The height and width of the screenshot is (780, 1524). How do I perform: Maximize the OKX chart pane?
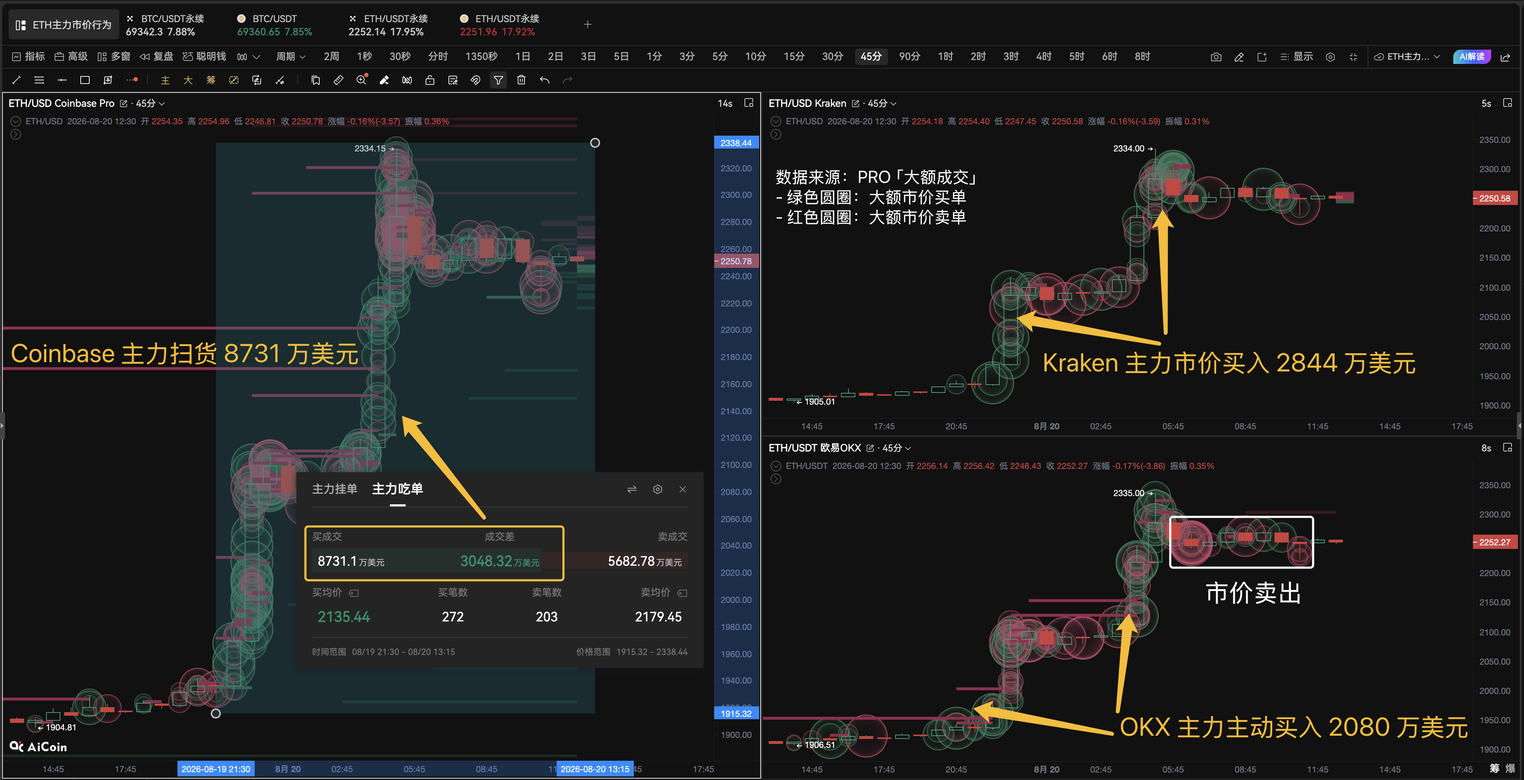point(1508,448)
